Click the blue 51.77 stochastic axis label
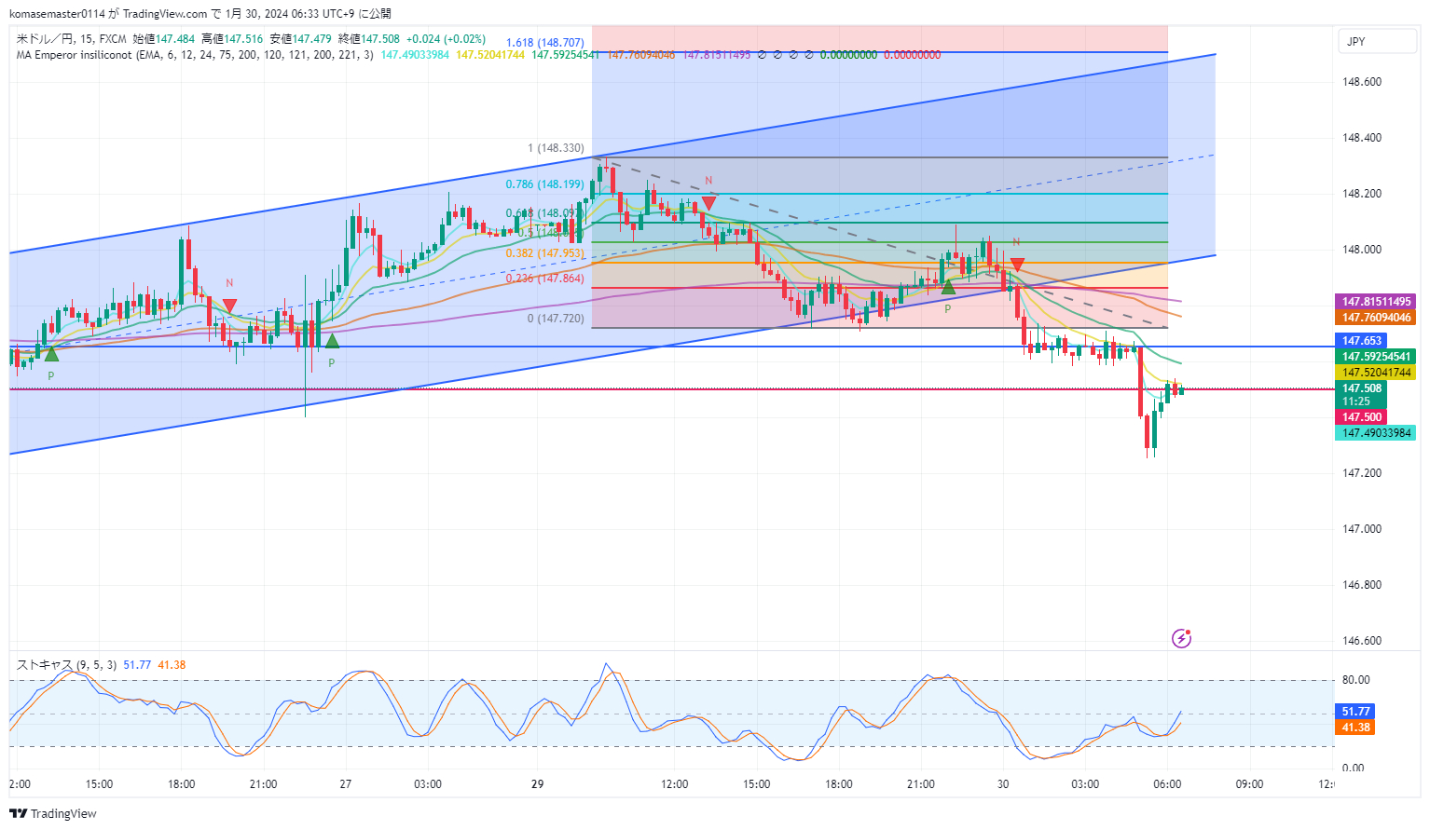Image resolution: width=1430 pixels, height=830 pixels. [x=1355, y=712]
